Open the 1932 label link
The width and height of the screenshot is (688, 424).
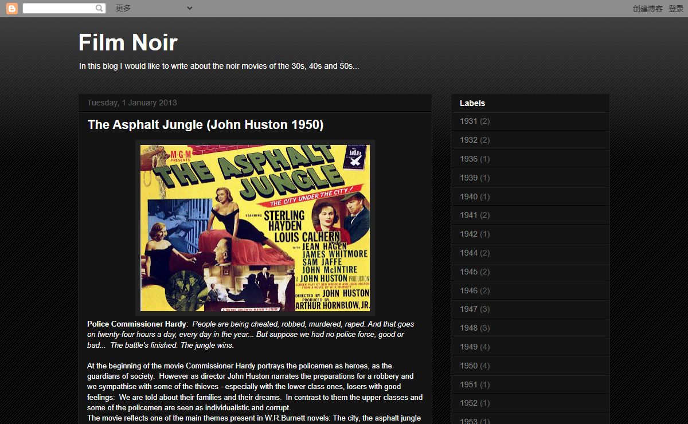[x=468, y=140]
